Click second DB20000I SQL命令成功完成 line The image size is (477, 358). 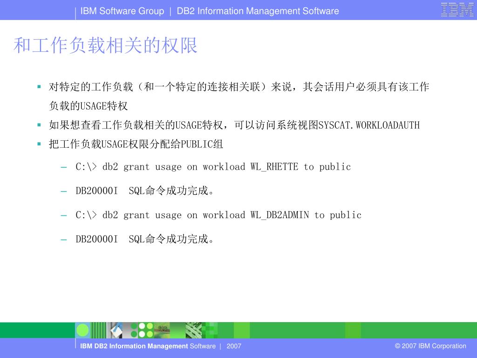[145, 239]
